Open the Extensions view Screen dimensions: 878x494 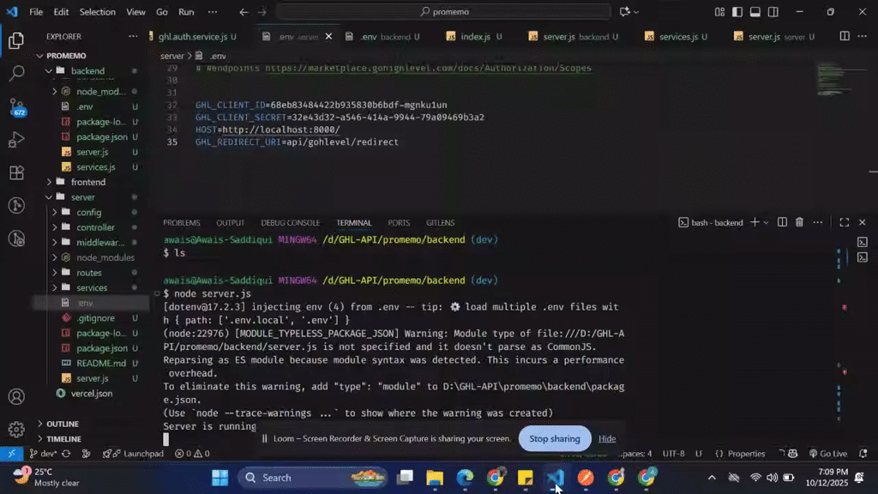tap(16, 172)
